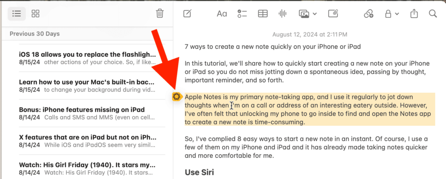
Task: Insert a checklist
Action: coord(242,14)
